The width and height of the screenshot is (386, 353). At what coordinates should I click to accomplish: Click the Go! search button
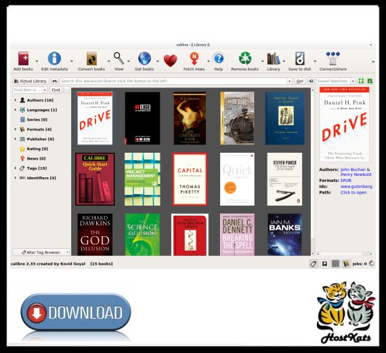point(300,81)
